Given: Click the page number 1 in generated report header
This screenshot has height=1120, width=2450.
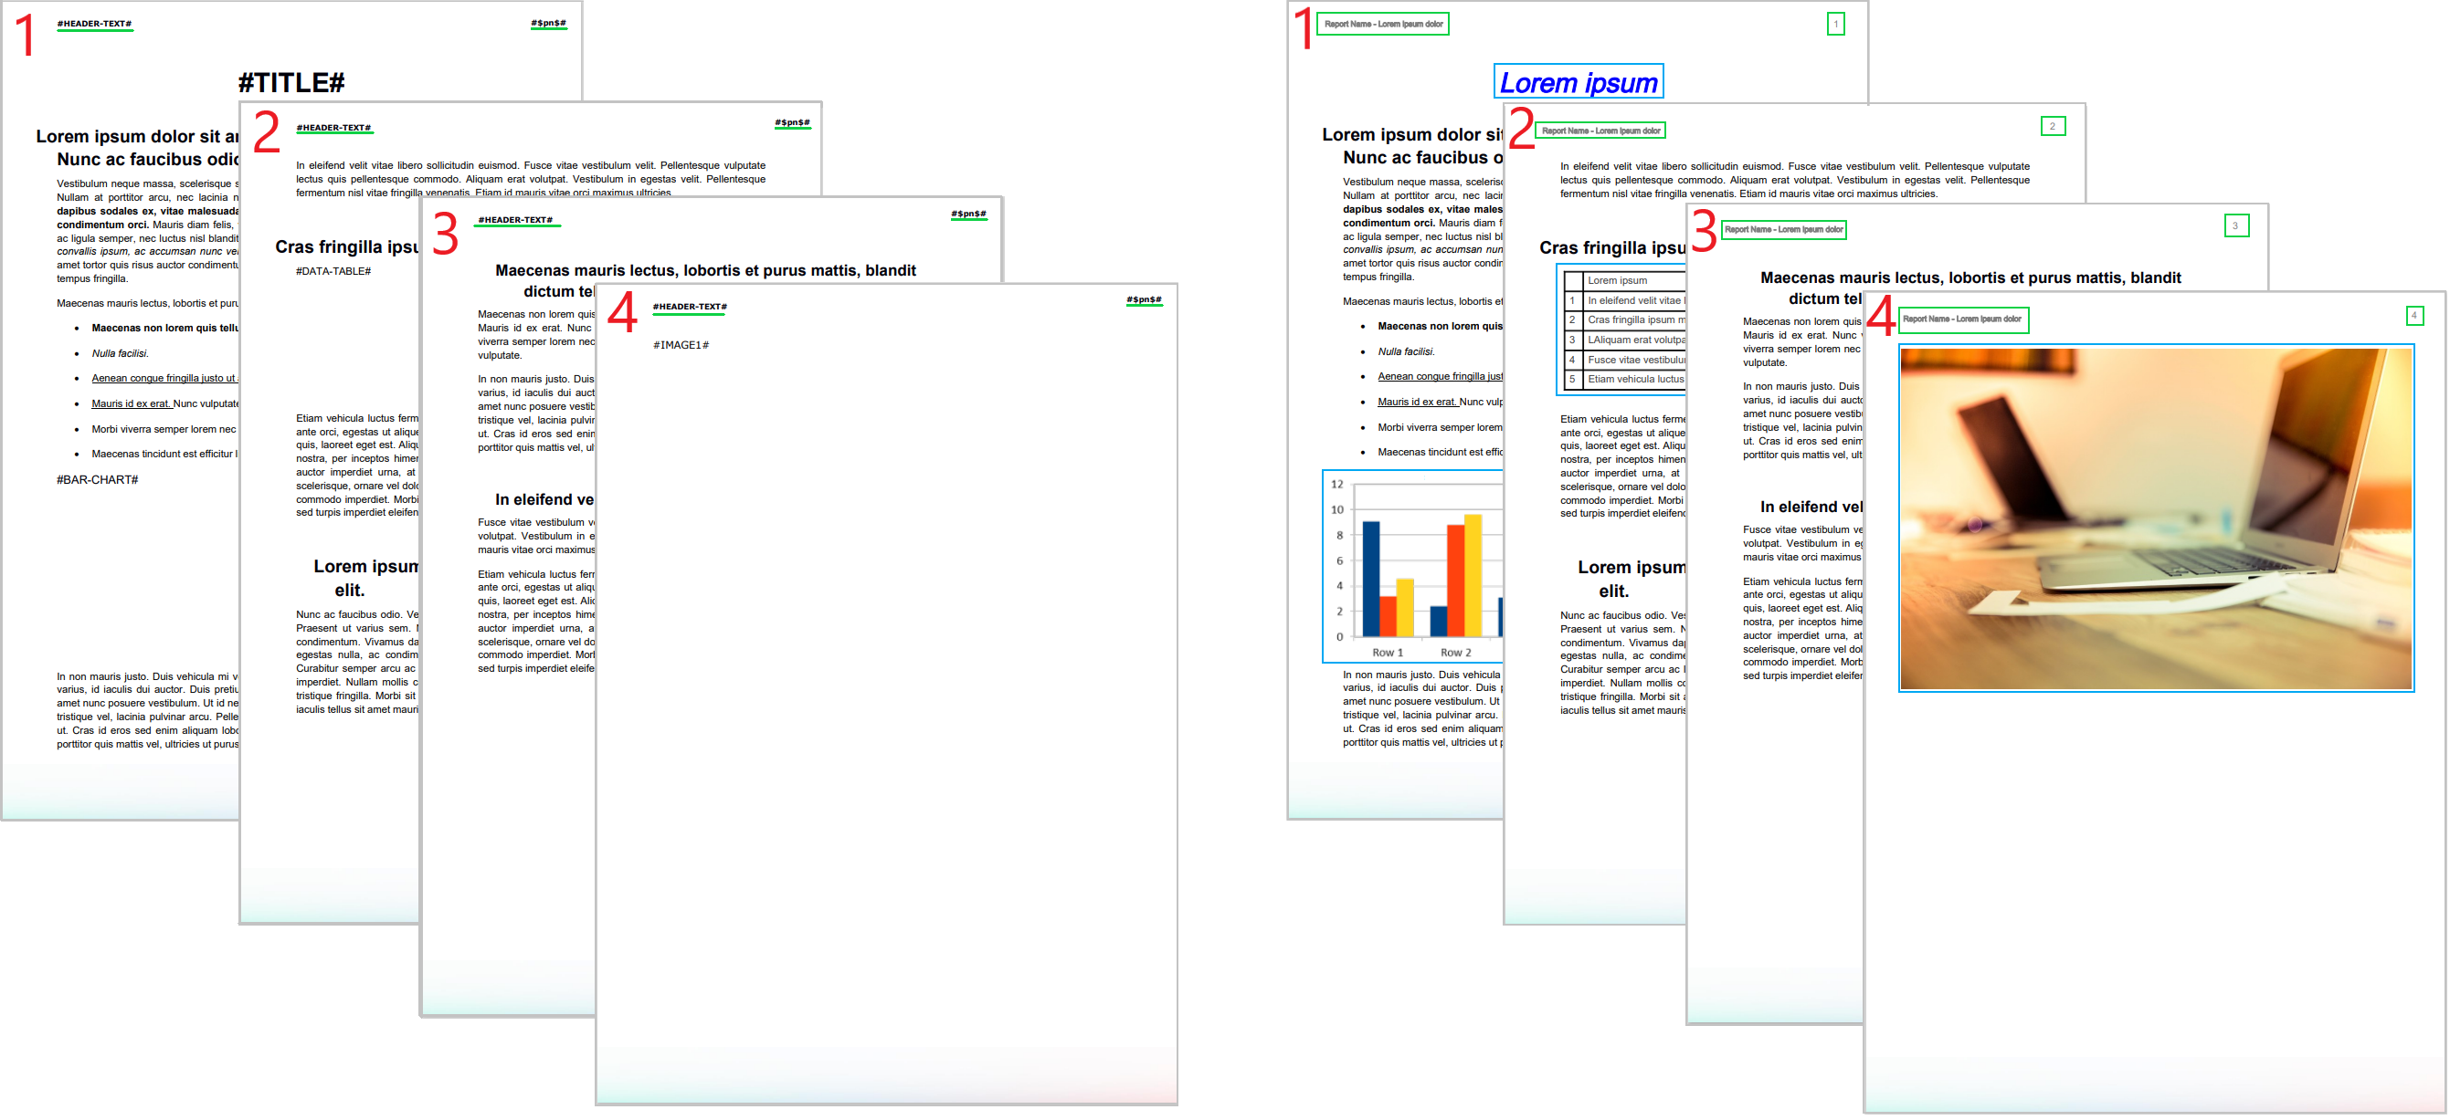Looking at the screenshot, I should (1835, 24).
